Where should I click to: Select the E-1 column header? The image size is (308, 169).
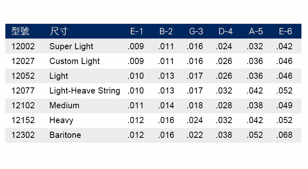[136, 32]
